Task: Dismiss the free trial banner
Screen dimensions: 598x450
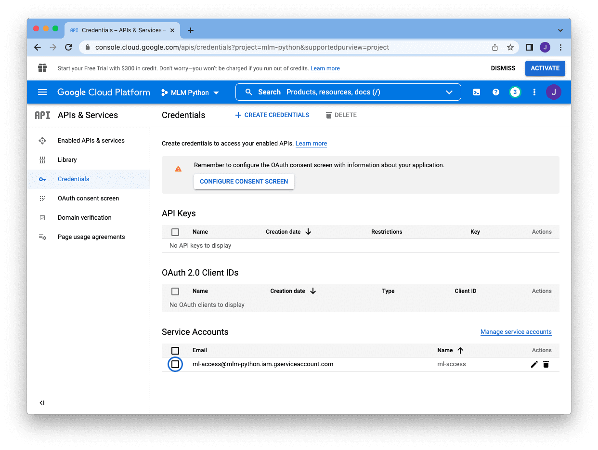Action: 503,68
